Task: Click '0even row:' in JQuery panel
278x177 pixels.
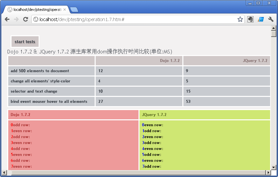Action: pyautogui.click(x=153, y=125)
